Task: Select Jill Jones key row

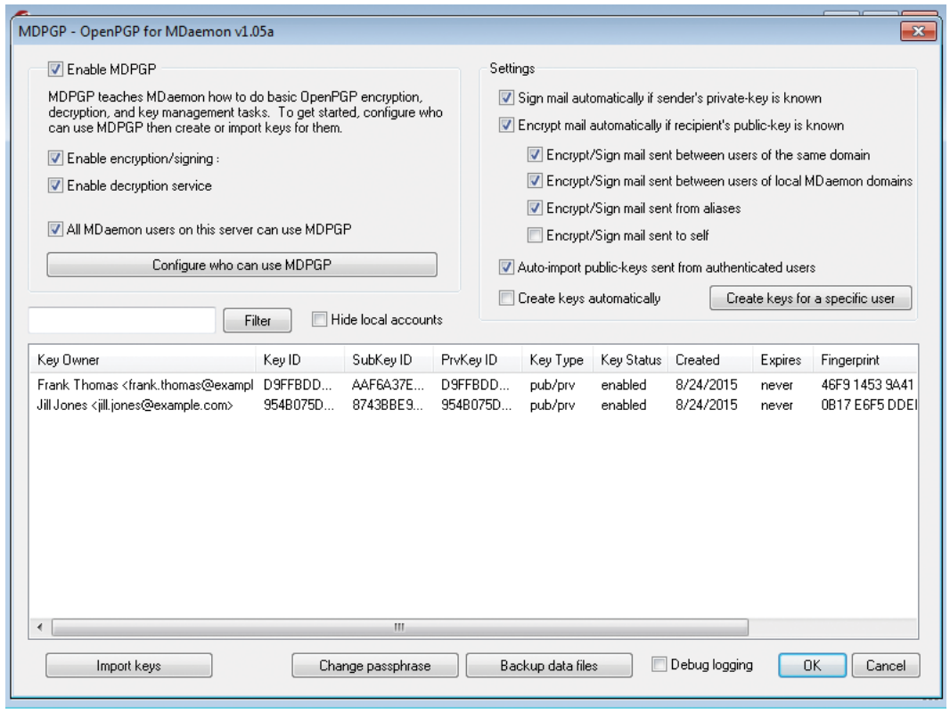Action: (x=473, y=405)
